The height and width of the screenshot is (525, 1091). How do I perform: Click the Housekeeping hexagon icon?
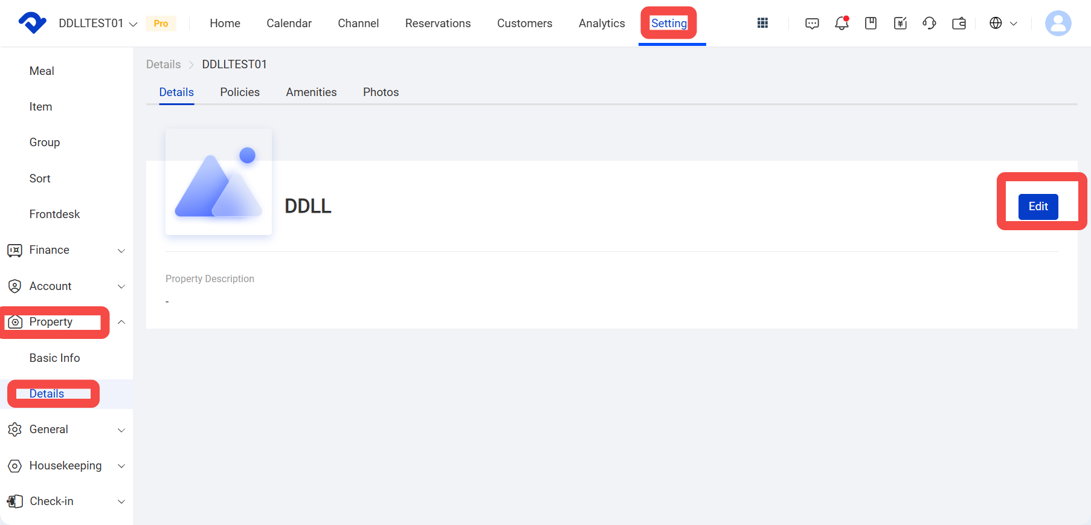tap(14, 466)
